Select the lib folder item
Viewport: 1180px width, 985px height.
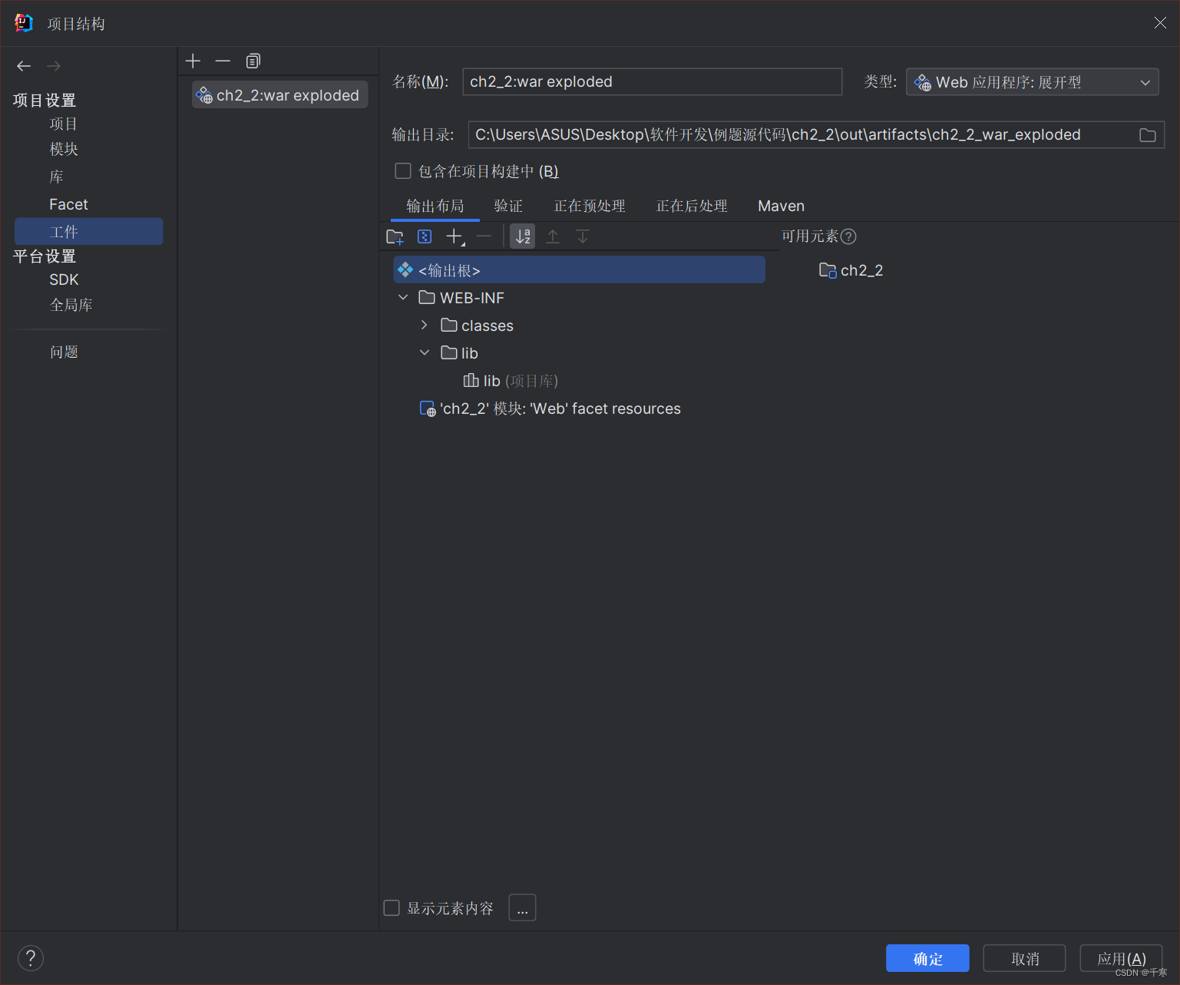pos(460,353)
